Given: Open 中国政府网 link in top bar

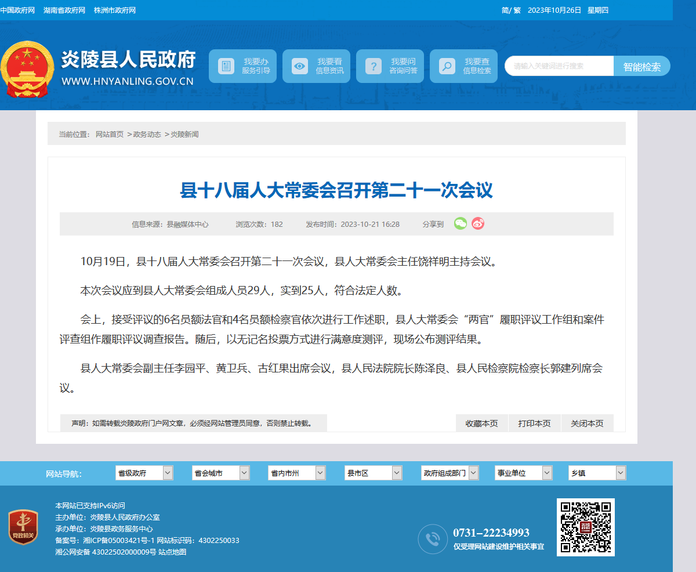Looking at the screenshot, I should coord(17,10).
